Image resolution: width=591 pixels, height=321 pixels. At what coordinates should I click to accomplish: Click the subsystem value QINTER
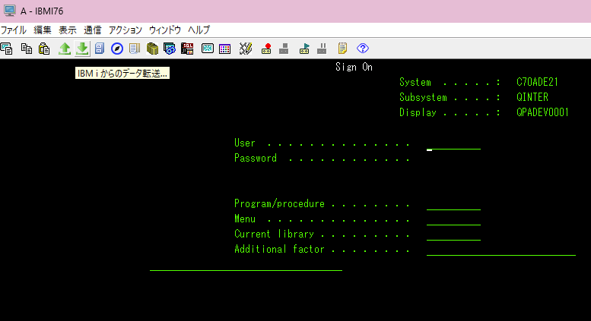tap(532, 97)
